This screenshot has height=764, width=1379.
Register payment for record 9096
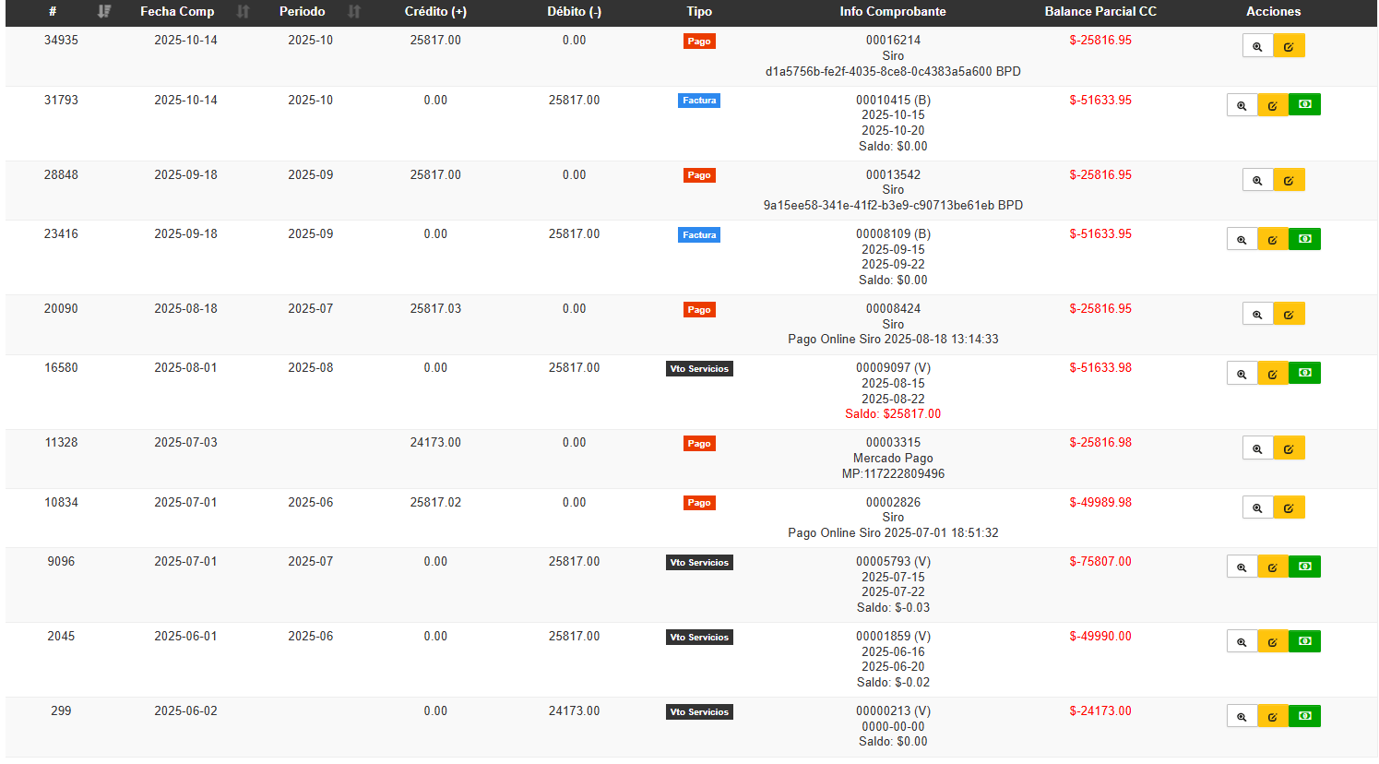click(x=1304, y=567)
